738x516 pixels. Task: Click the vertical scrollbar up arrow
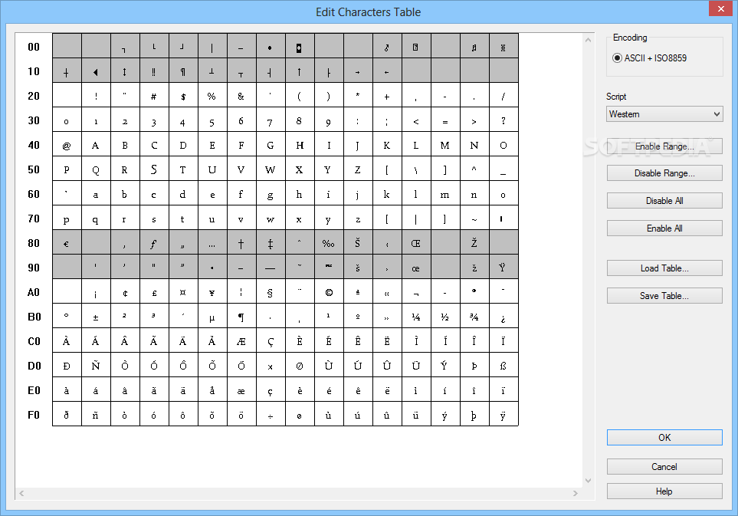[x=589, y=40]
